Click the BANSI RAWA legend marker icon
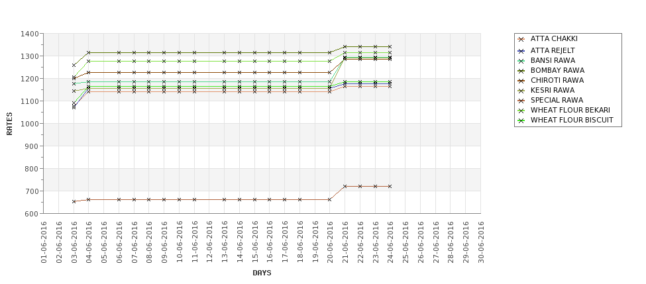 tap(521, 61)
